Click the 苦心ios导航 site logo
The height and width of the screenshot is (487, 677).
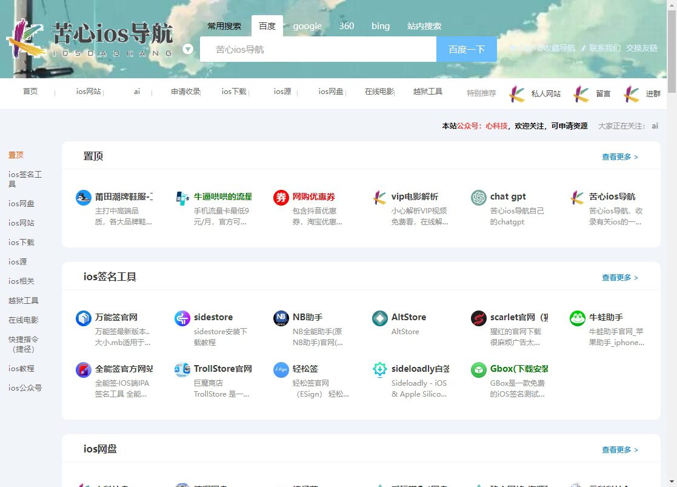coord(90,39)
